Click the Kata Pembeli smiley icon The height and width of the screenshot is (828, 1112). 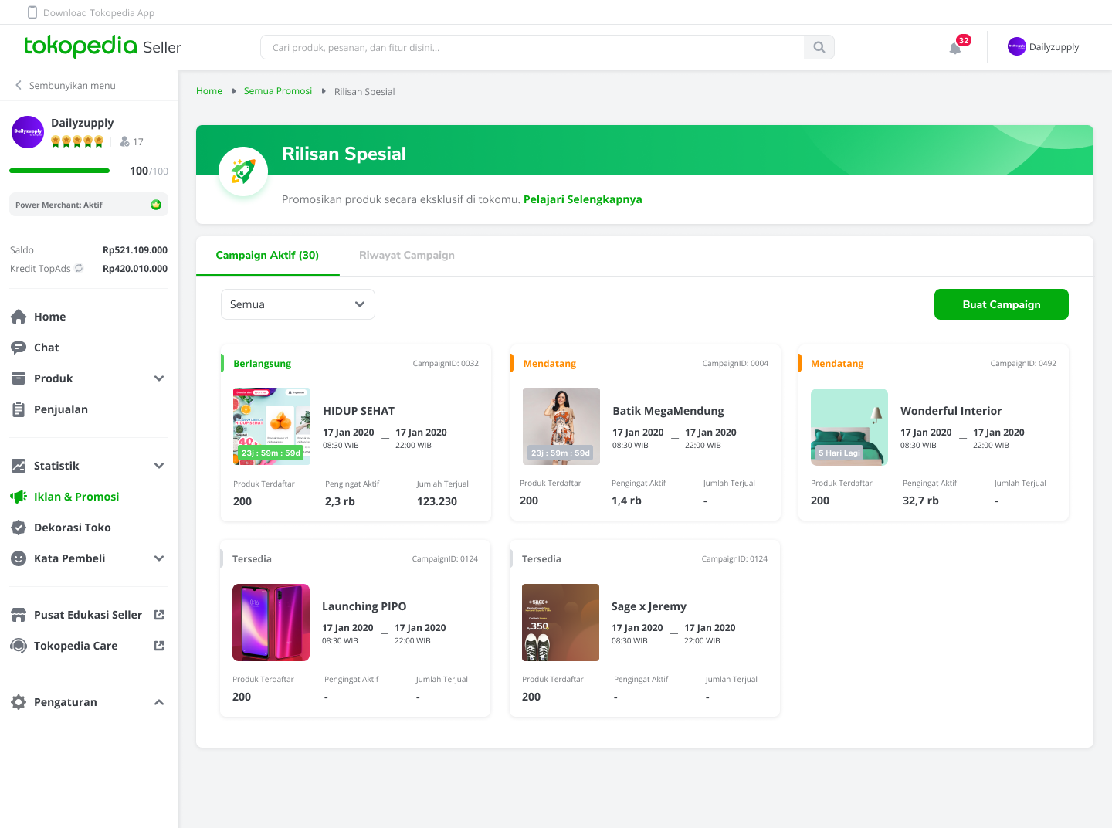(x=19, y=558)
